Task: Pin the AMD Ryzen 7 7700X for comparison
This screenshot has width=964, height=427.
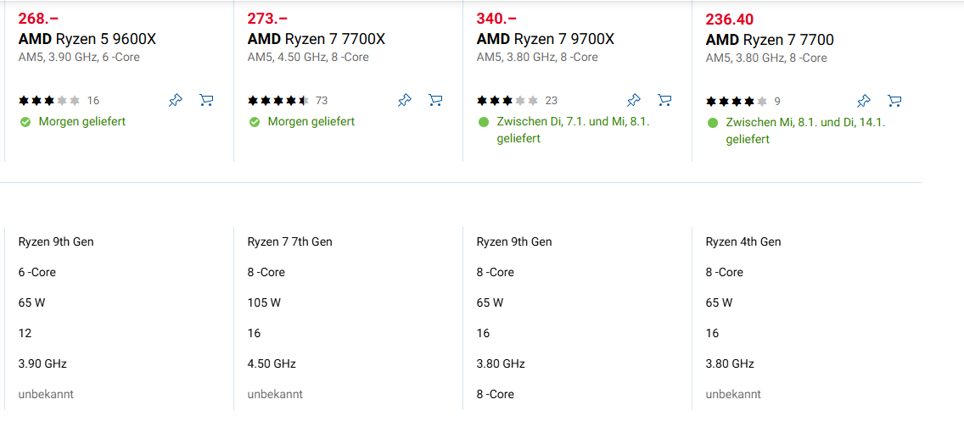Action: click(x=405, y=101)
